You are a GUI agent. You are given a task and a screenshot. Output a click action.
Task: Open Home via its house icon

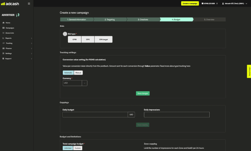pyautogui.click(x=3, y=23)
